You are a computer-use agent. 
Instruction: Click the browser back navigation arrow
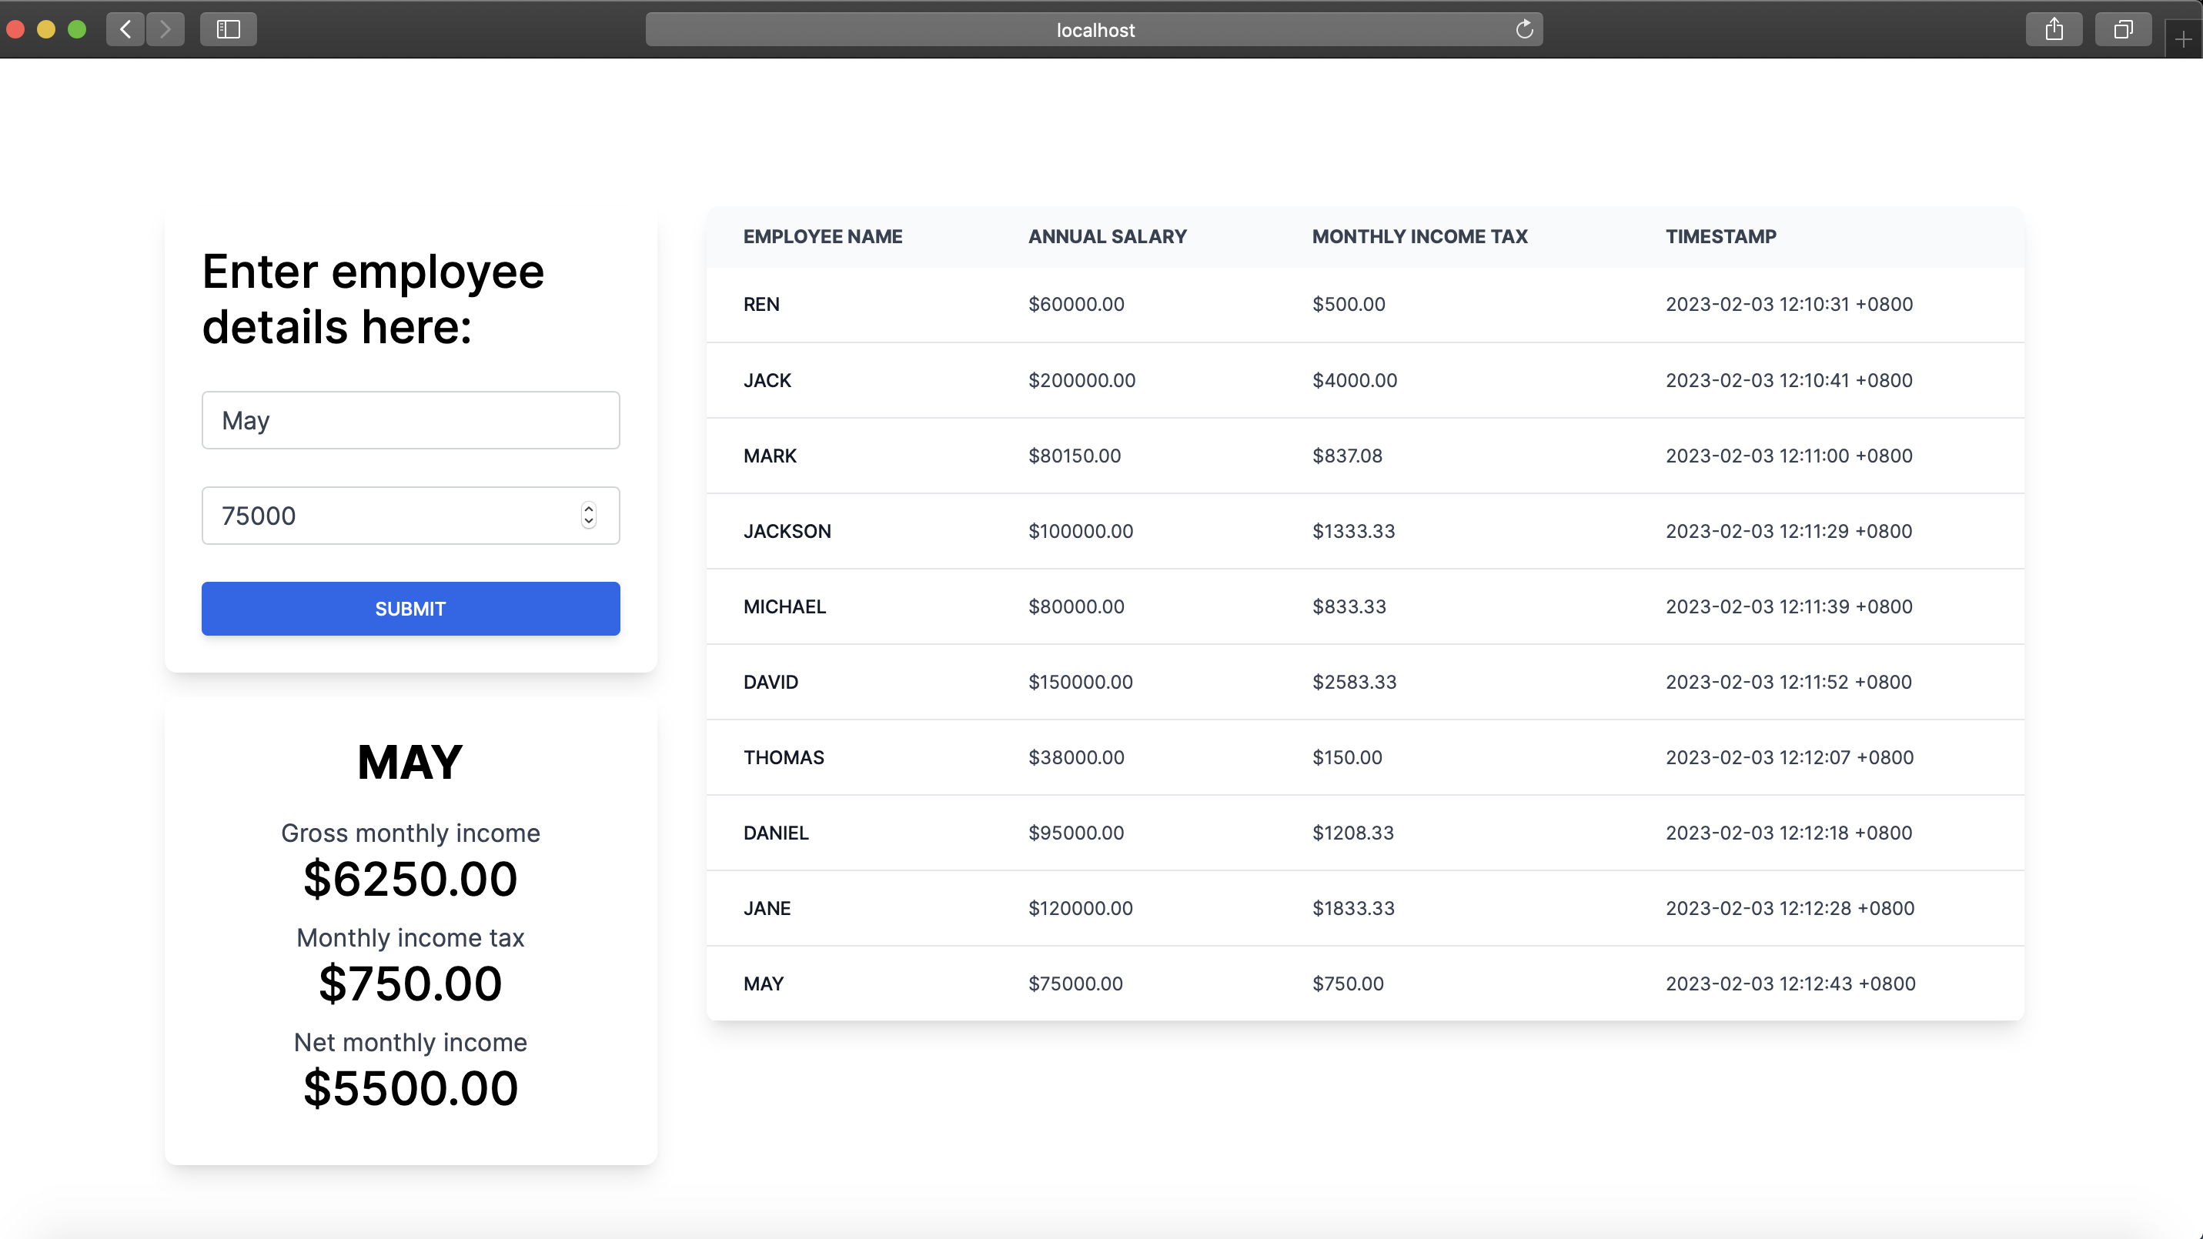(x=125, y=29)
